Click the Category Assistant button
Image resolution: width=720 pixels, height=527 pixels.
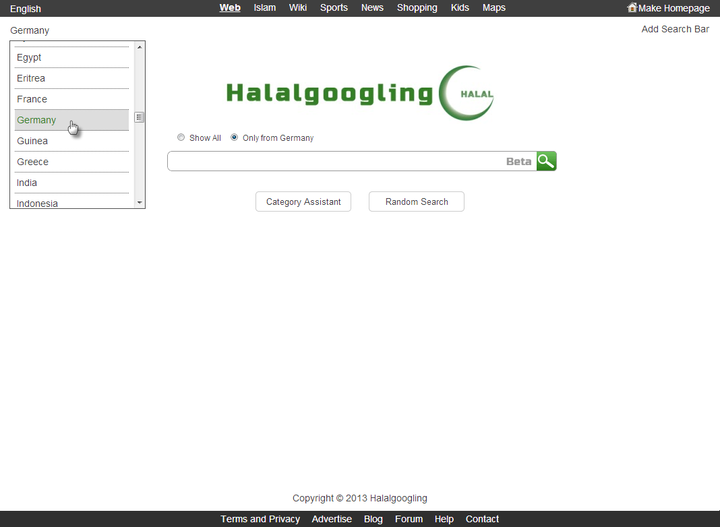click(303, 201)
